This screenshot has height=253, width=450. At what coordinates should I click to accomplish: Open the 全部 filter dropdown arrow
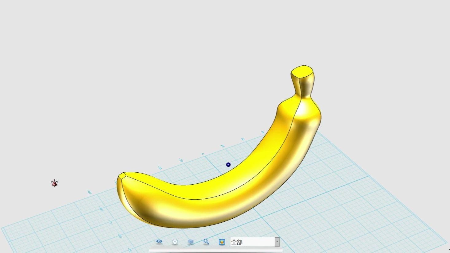click(x=277, y=242)
